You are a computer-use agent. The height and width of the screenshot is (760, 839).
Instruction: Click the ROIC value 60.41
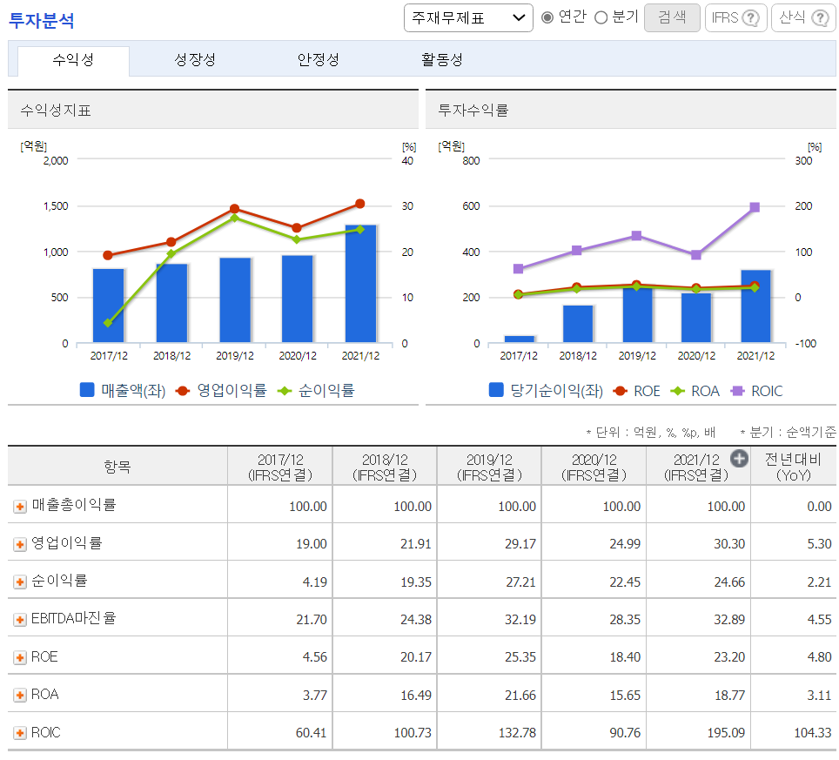tap(311, 733)
